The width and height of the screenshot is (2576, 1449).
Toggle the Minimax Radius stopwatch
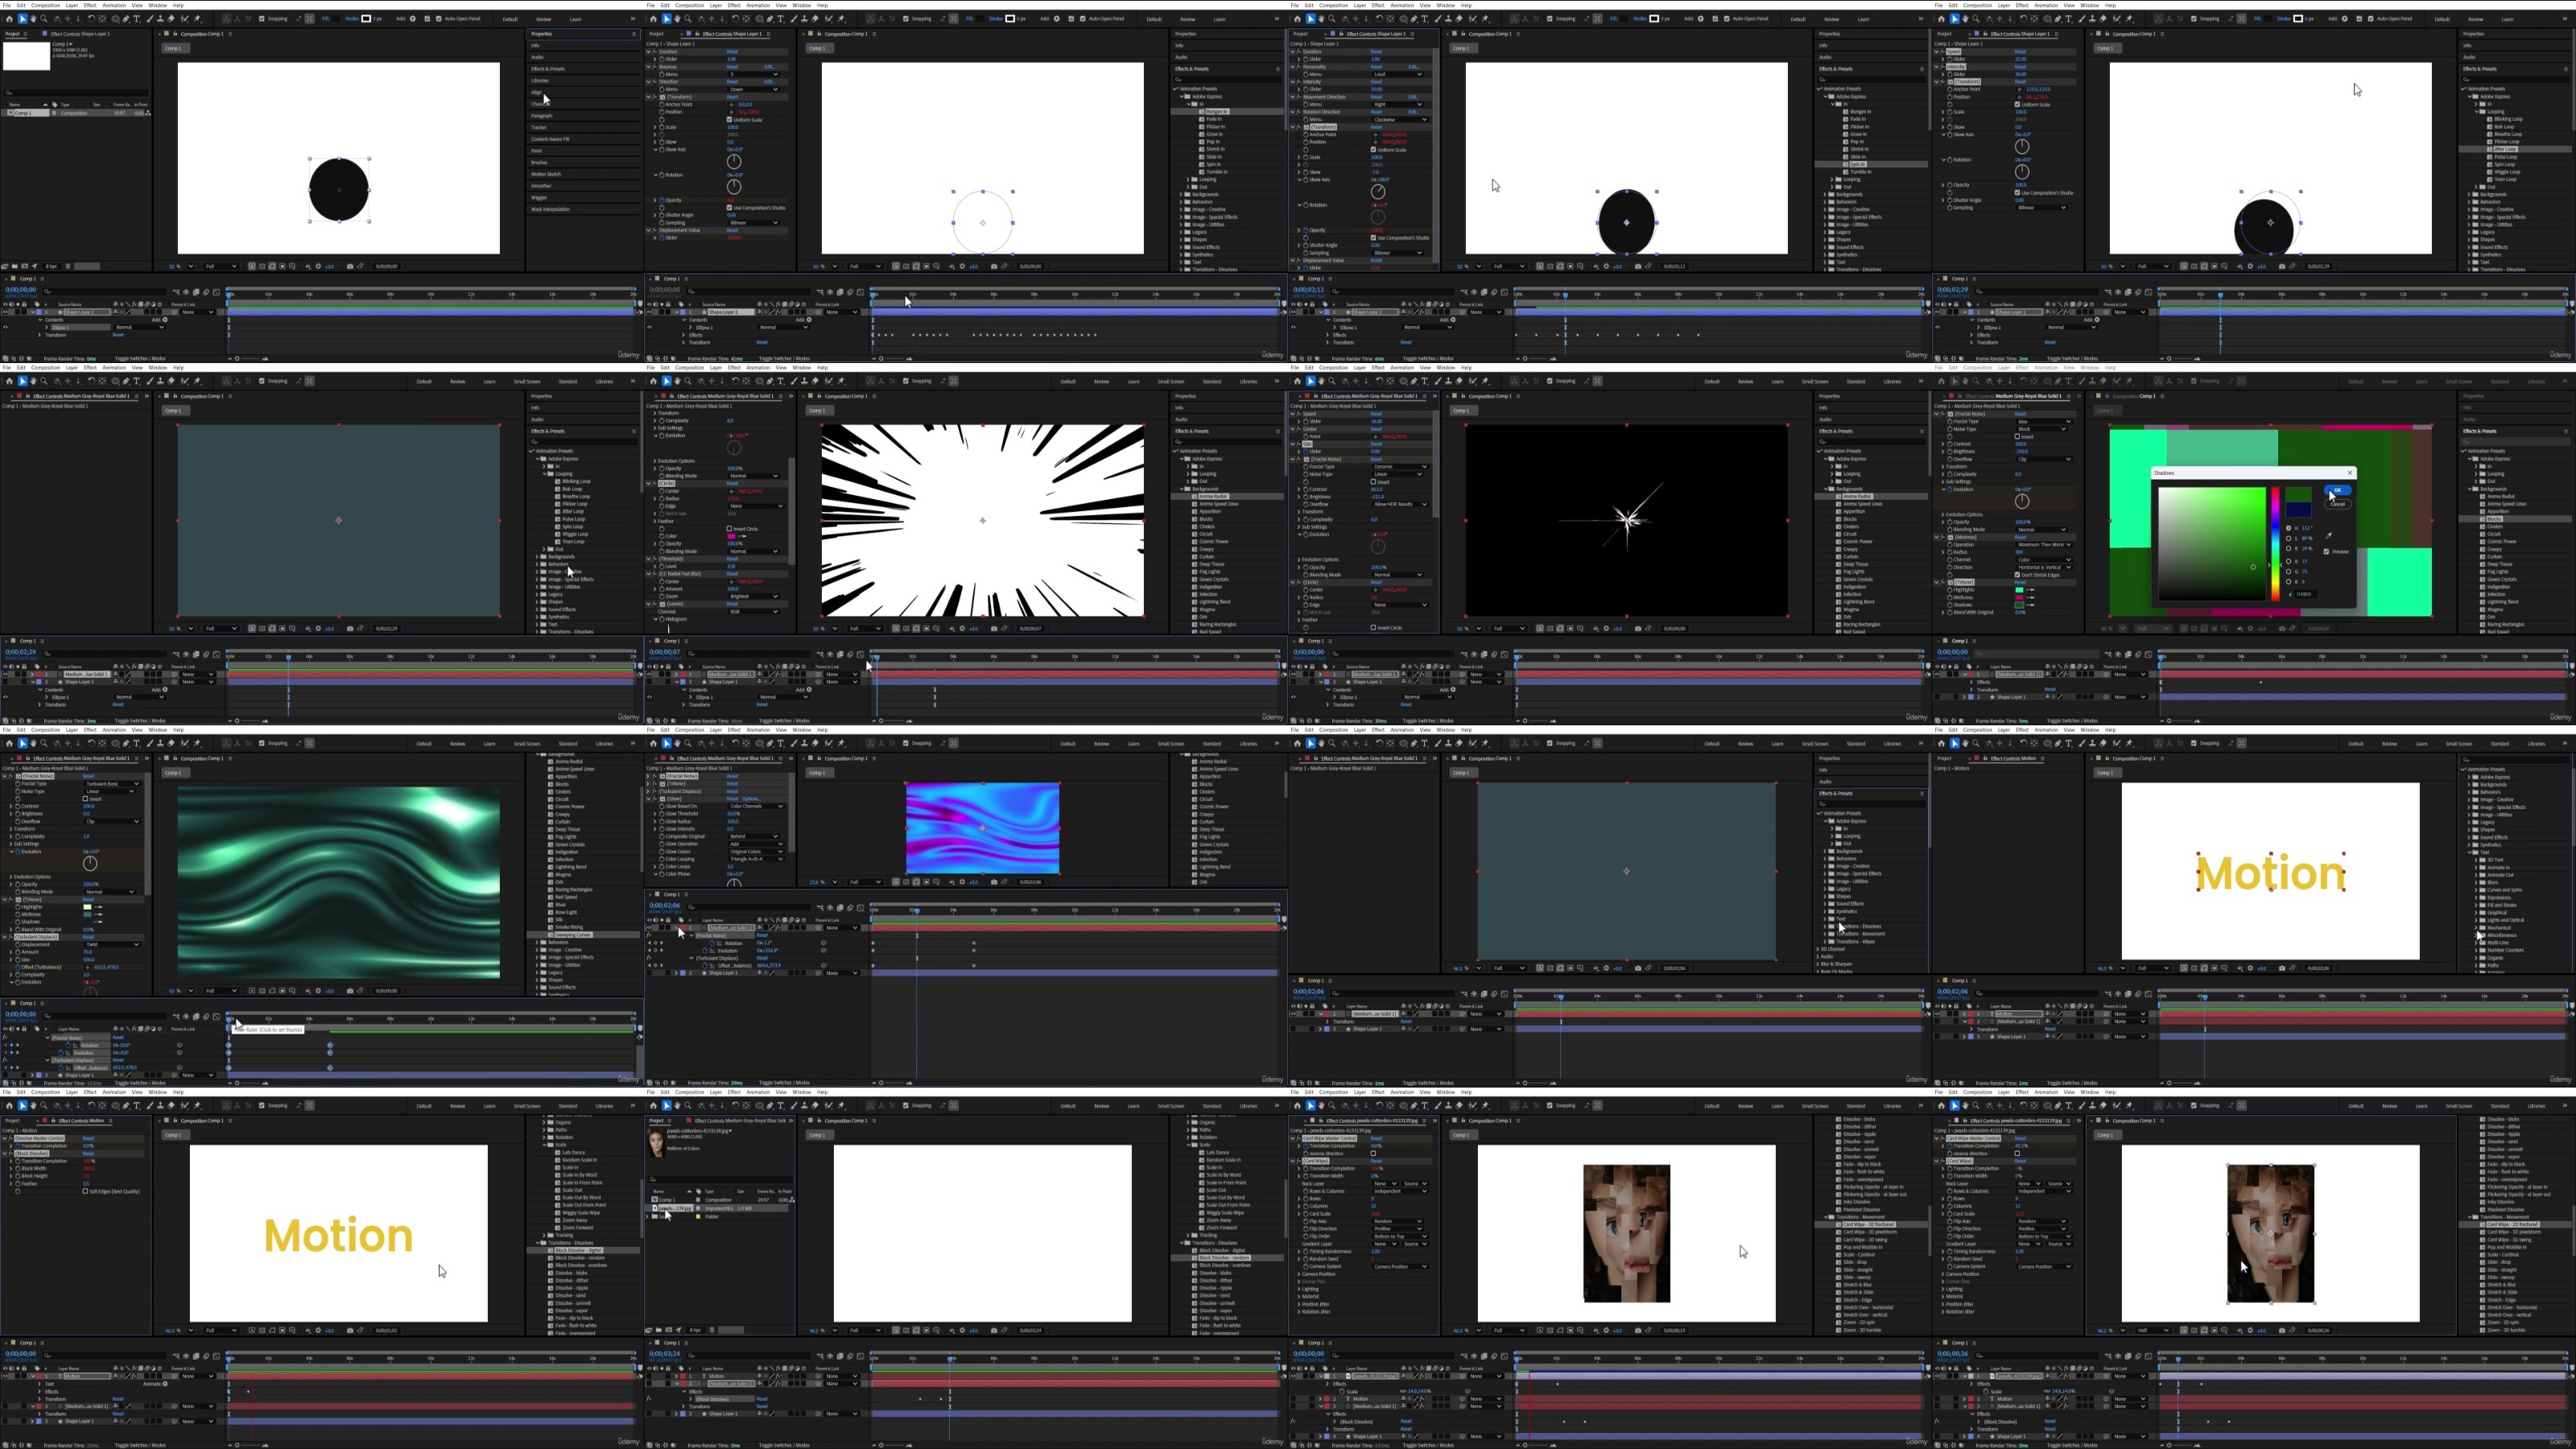tap(1949, 552)
